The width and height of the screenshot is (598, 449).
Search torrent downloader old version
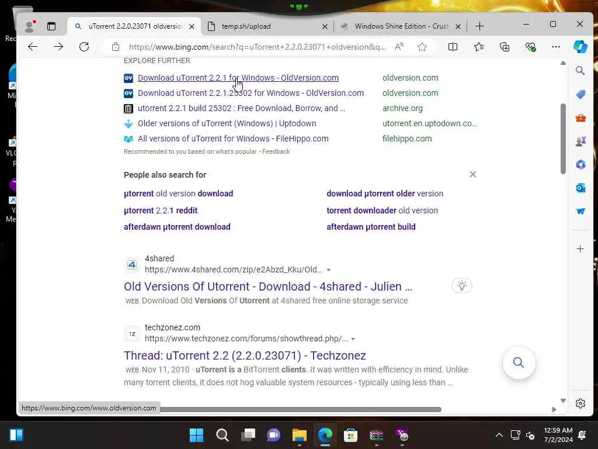point(382,210)
